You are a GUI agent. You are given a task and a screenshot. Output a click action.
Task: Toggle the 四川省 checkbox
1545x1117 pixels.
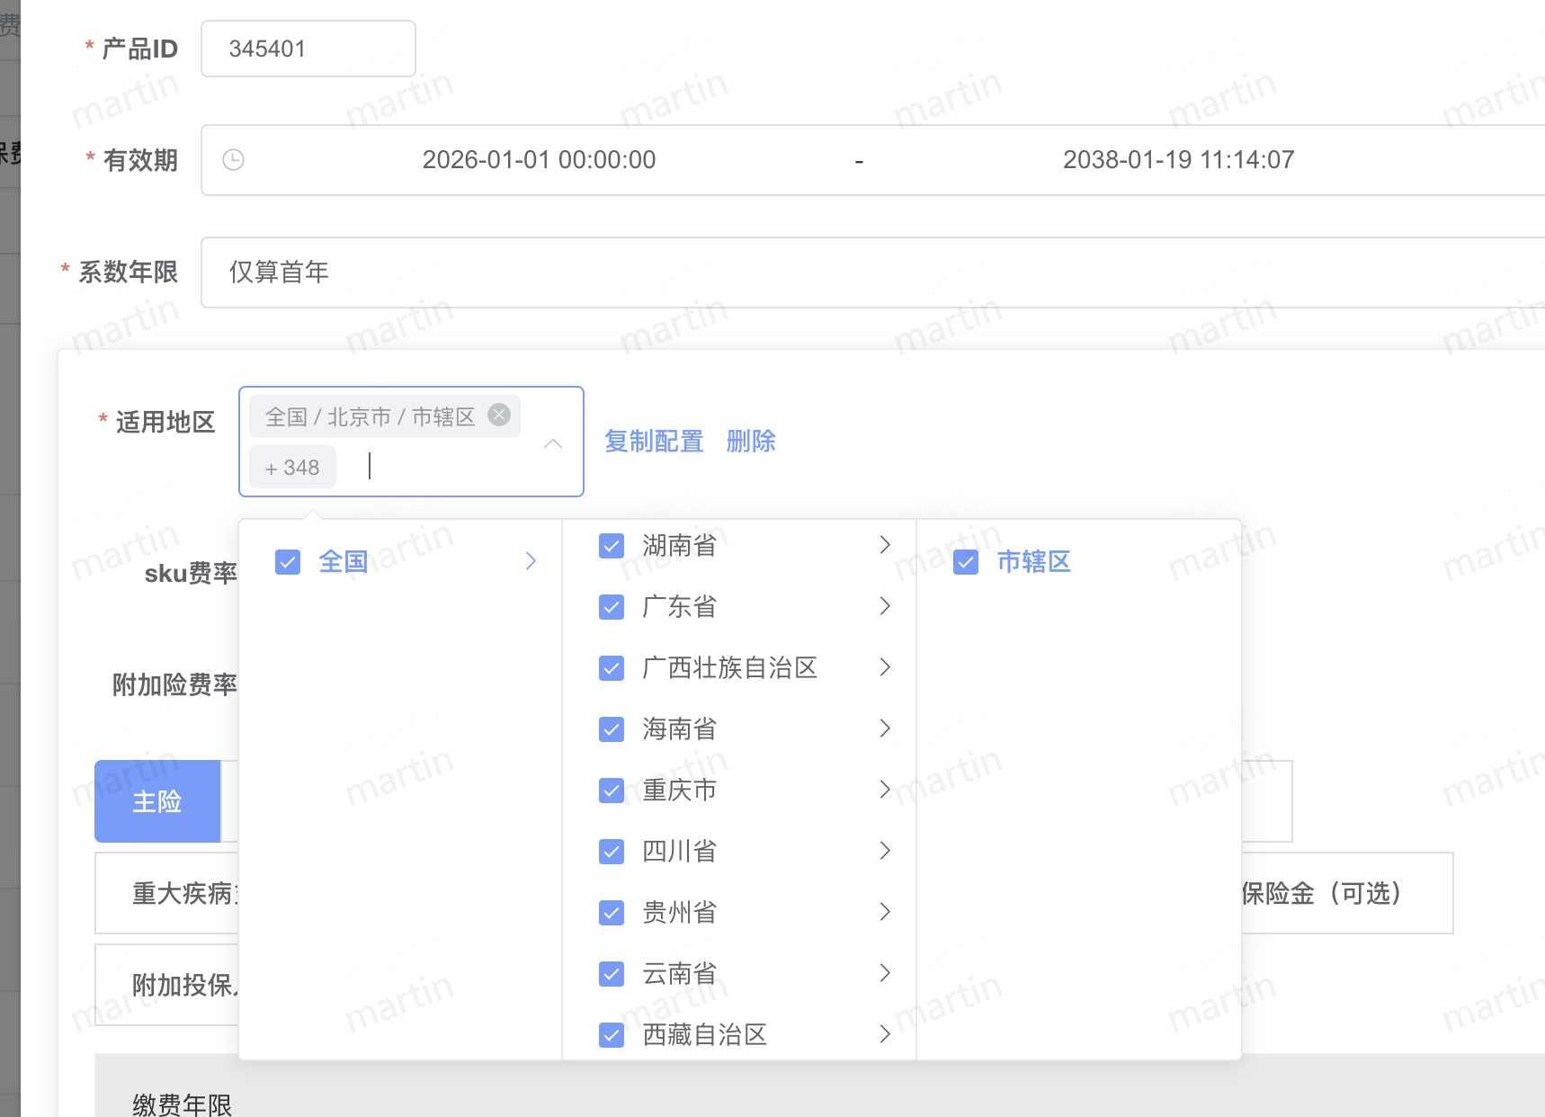(x=612, y=852)
